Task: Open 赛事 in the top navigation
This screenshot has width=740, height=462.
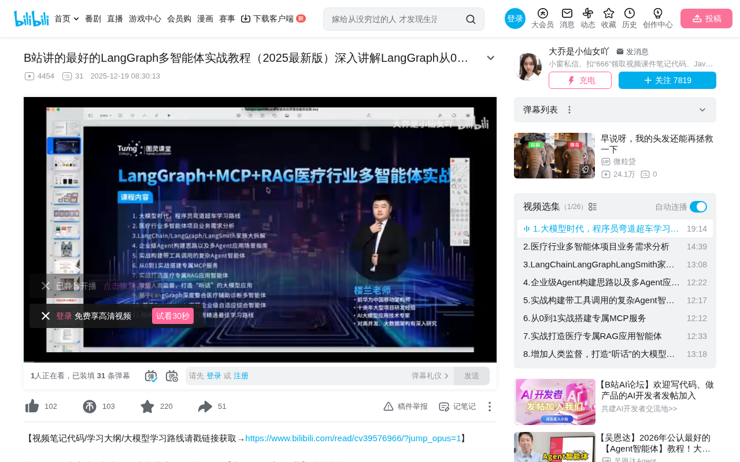Action: (x=227, y=18)
